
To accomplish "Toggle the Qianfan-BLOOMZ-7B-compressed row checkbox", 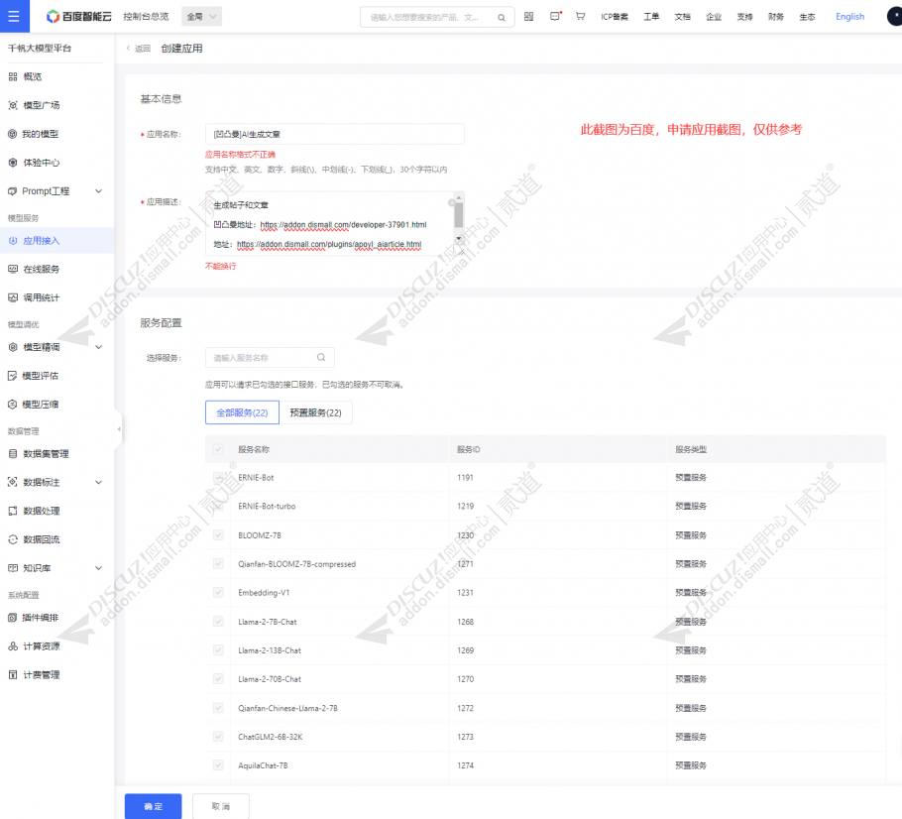I will [x=218, y=564].
